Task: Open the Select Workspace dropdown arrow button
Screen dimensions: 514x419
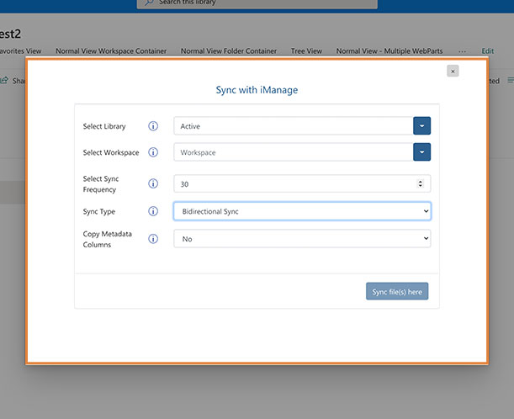Action: pos(422,152)
